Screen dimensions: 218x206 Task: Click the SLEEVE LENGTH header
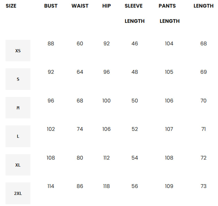coord(135,13)
